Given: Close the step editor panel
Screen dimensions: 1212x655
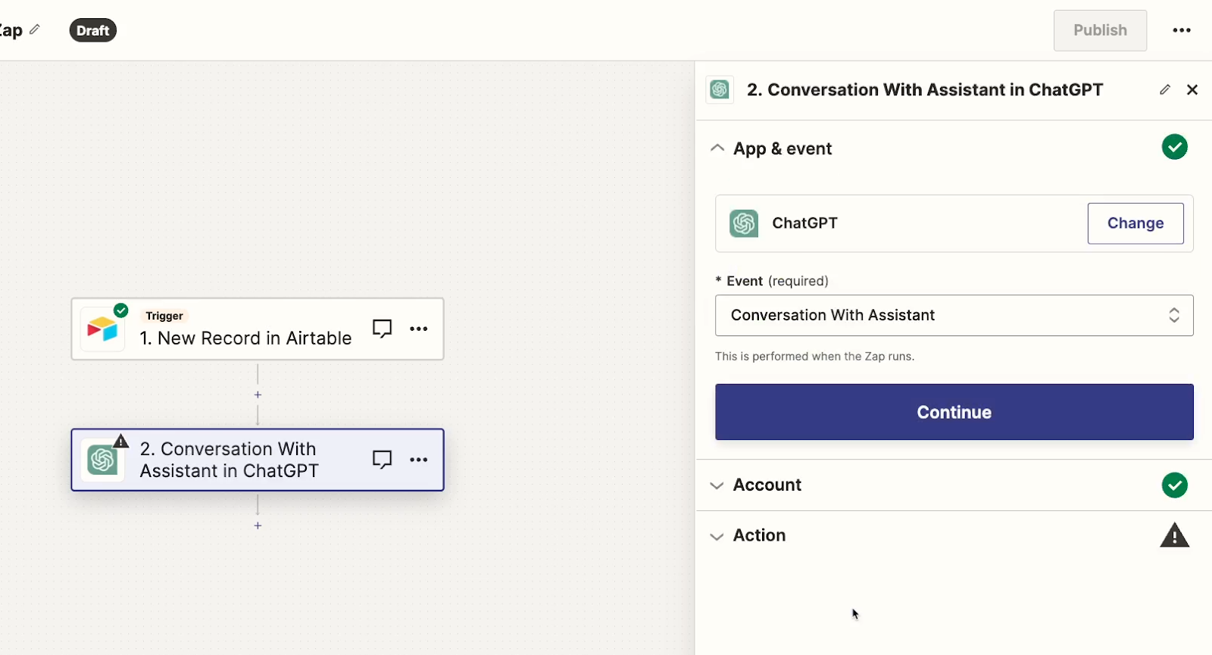Looking at the screenshot, I should [1192, 89].
